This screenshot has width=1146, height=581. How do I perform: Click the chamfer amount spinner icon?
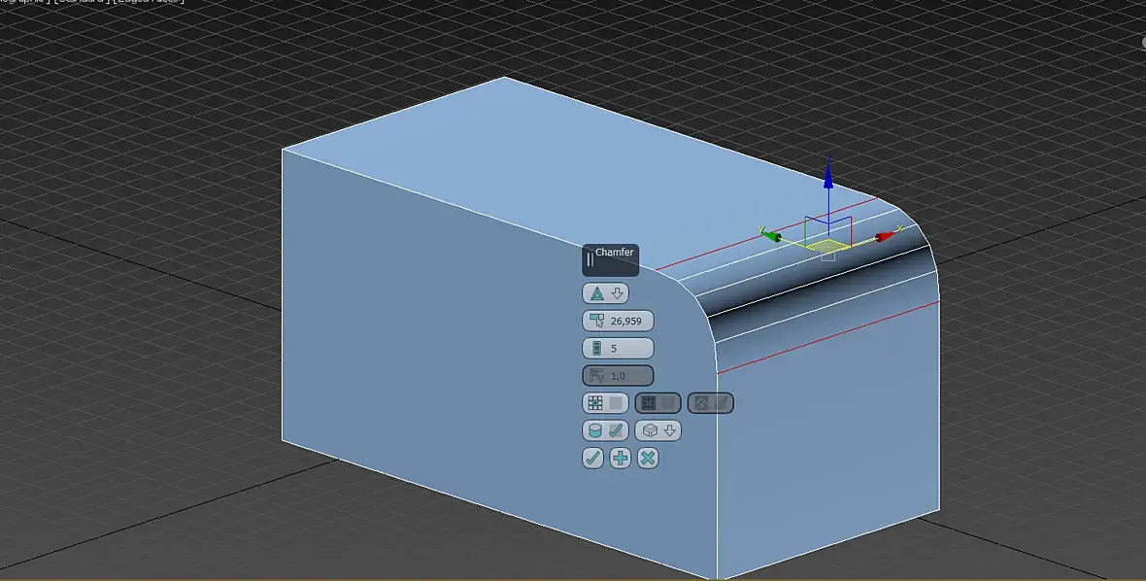coord(596,321)
